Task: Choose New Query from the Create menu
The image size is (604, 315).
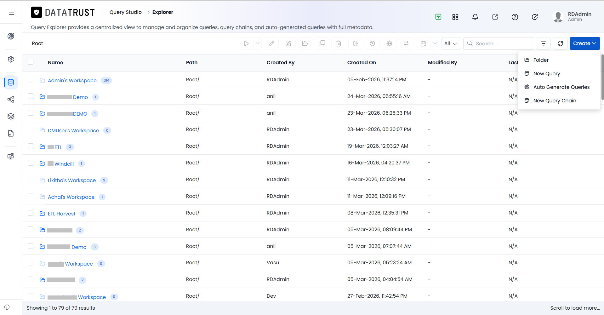Action: coord(559,73)
